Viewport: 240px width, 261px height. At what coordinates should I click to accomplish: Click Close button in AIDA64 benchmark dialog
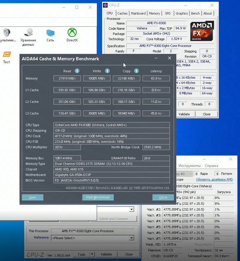point(163,197)
